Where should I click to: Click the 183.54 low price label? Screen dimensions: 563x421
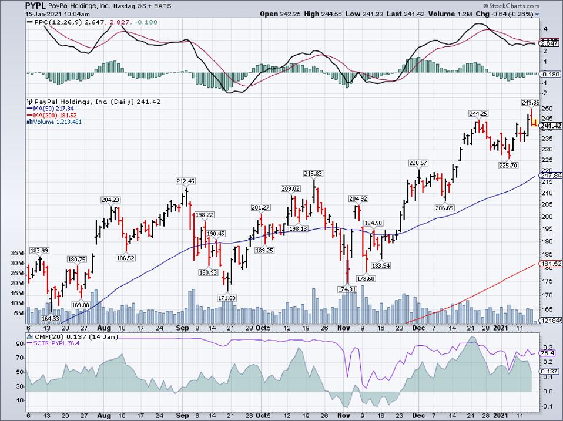pos(381,265)
